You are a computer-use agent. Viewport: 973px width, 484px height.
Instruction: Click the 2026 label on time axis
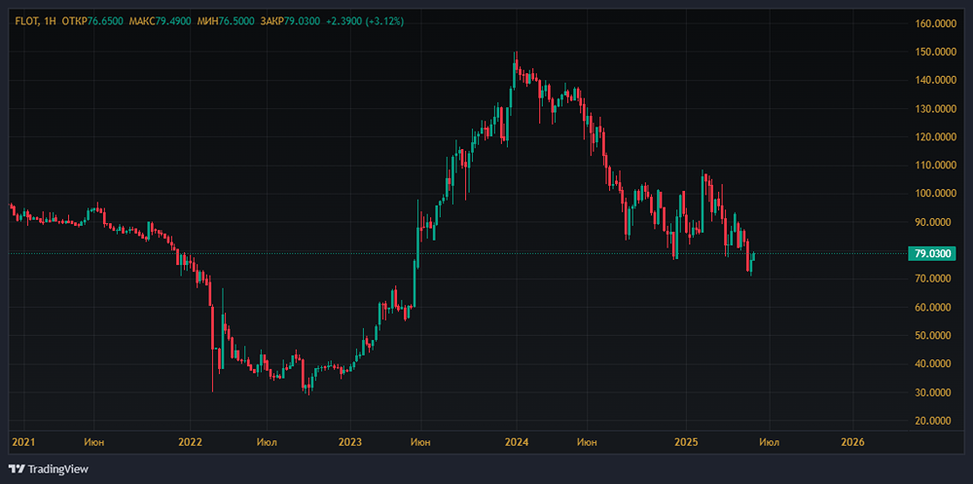[852, 442]
